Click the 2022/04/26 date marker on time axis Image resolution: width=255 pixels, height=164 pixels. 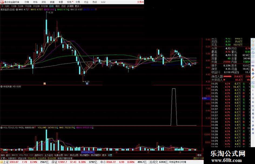coord(88,152)
